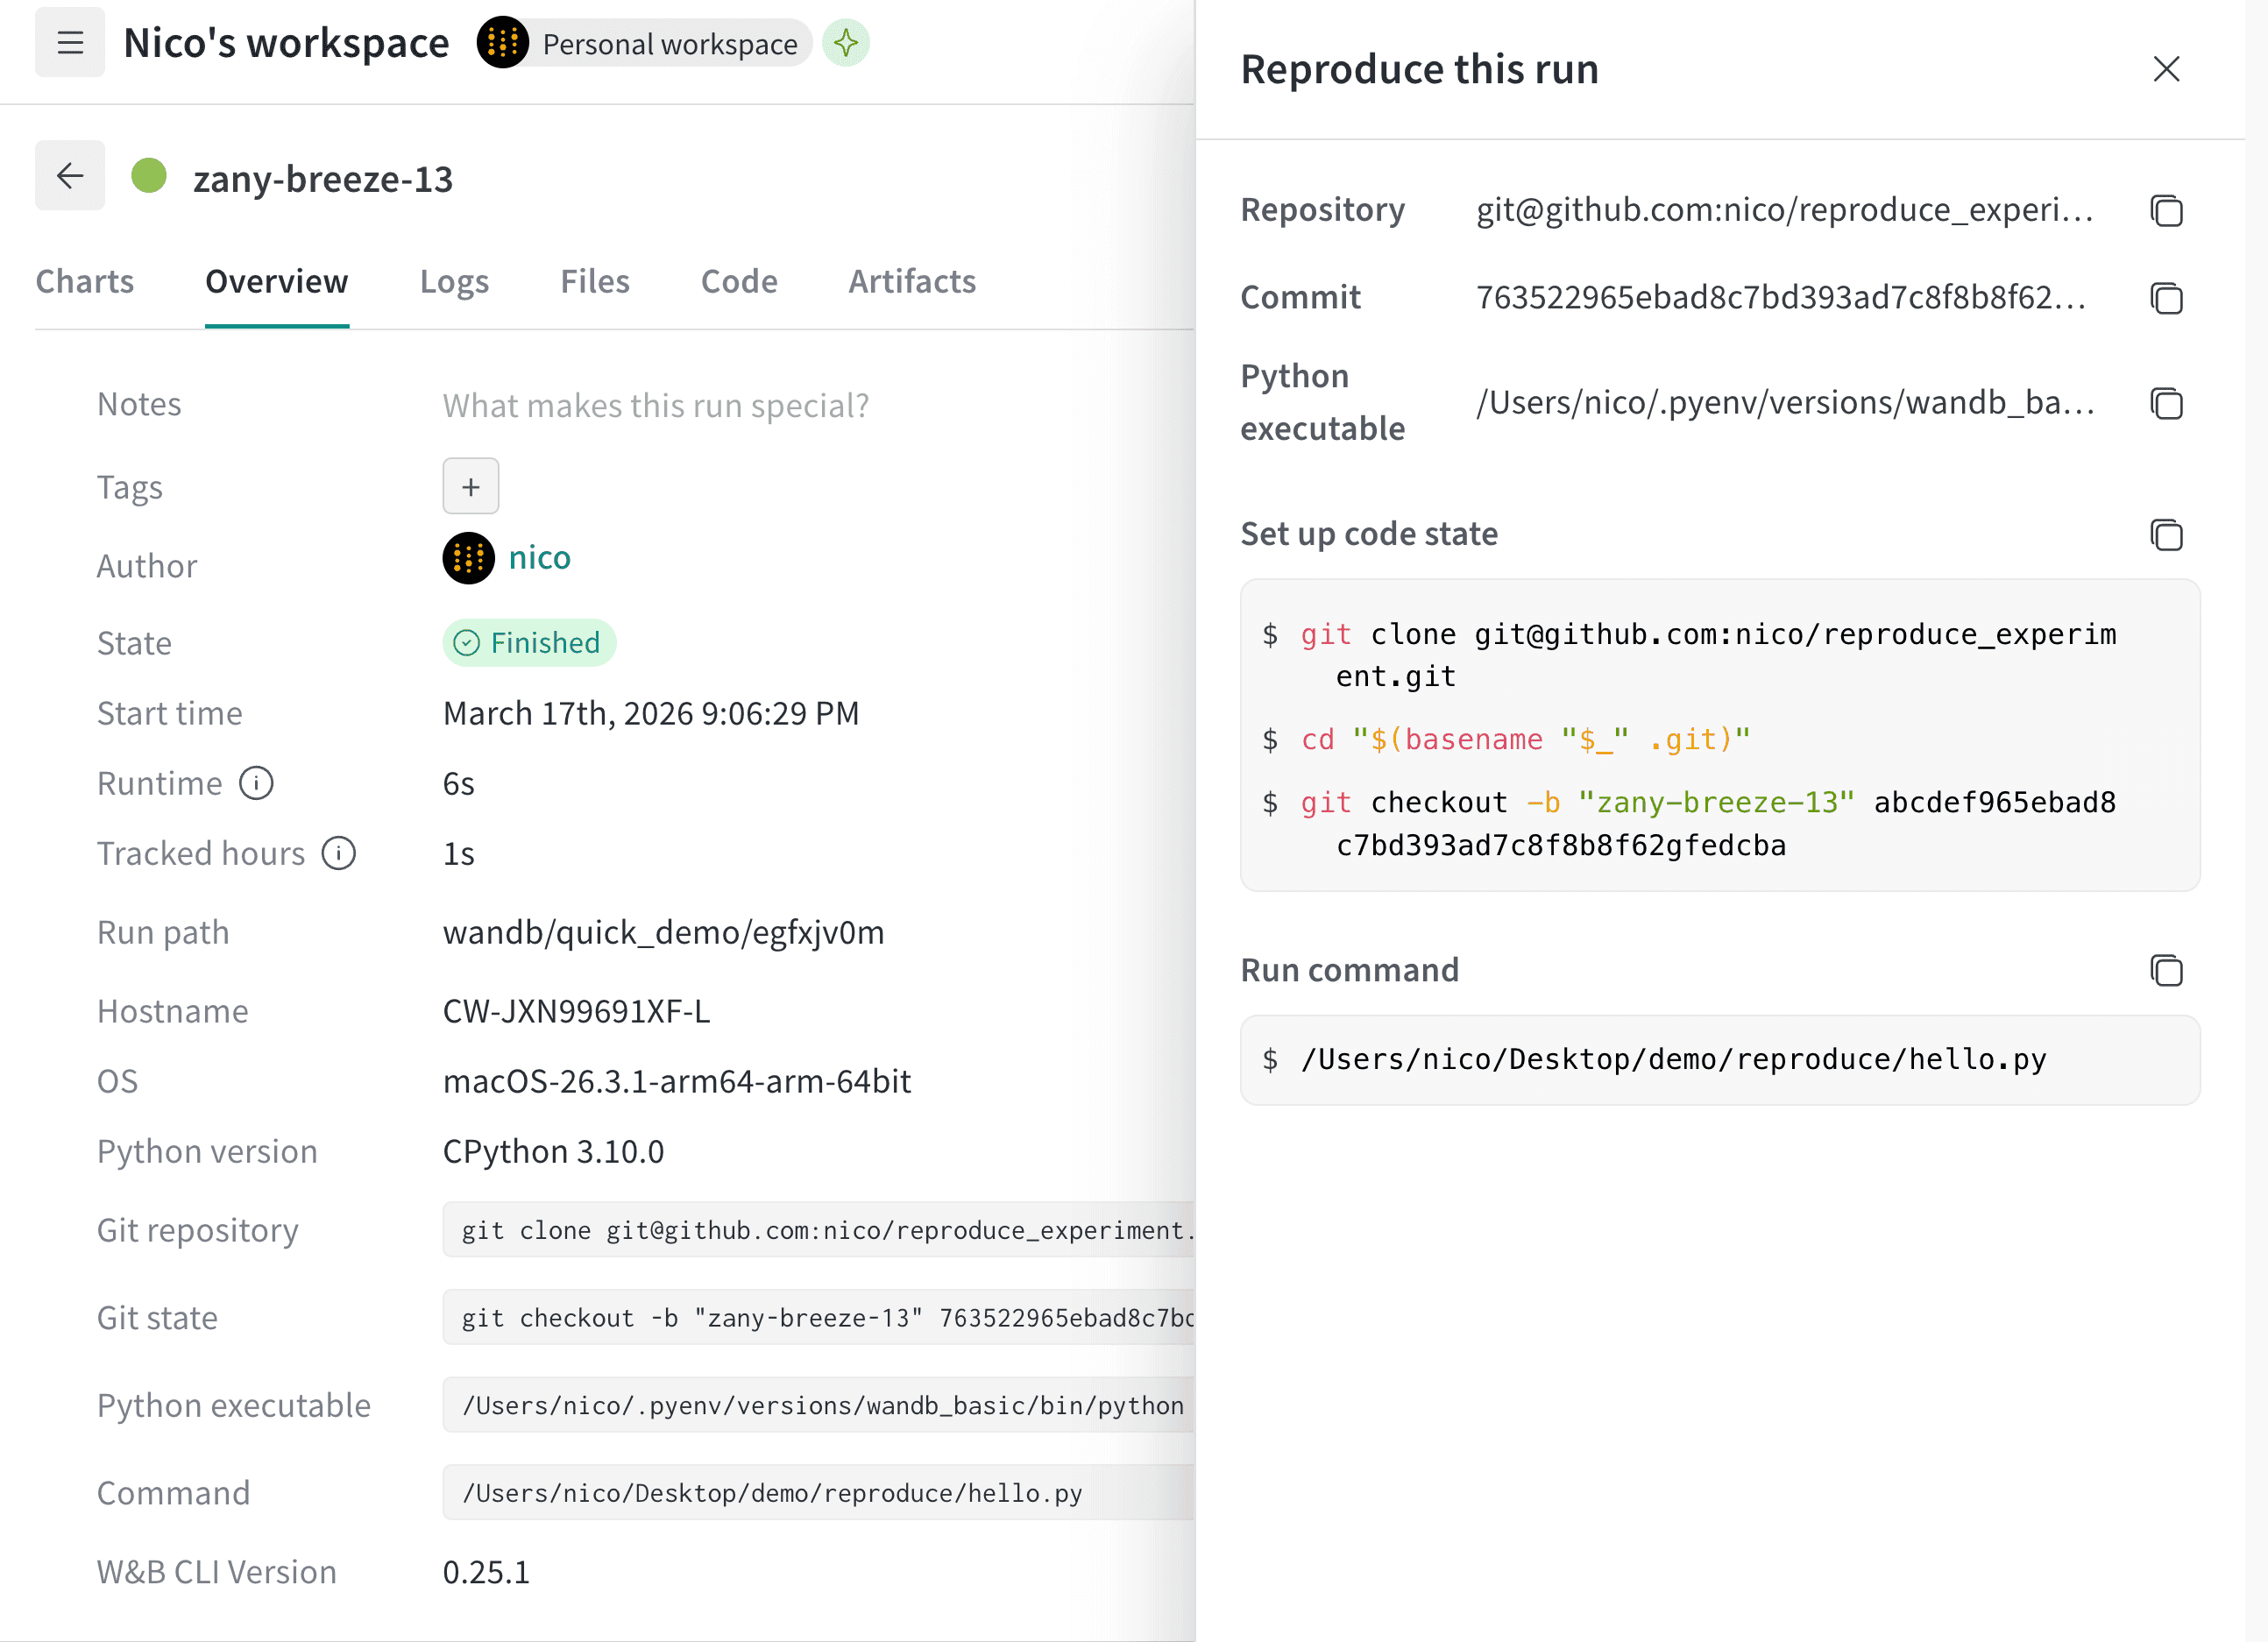Click the Python executable path box in Overview
Viewport: 2268px width, 1642px height.
pyautogui.click(x=818, y=1405)
